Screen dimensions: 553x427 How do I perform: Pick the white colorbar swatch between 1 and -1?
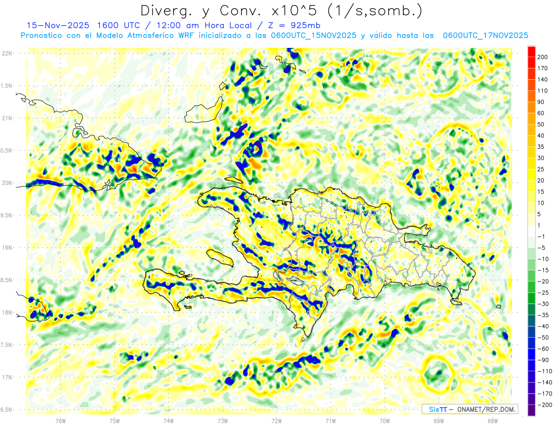click(x=531, y=231)
